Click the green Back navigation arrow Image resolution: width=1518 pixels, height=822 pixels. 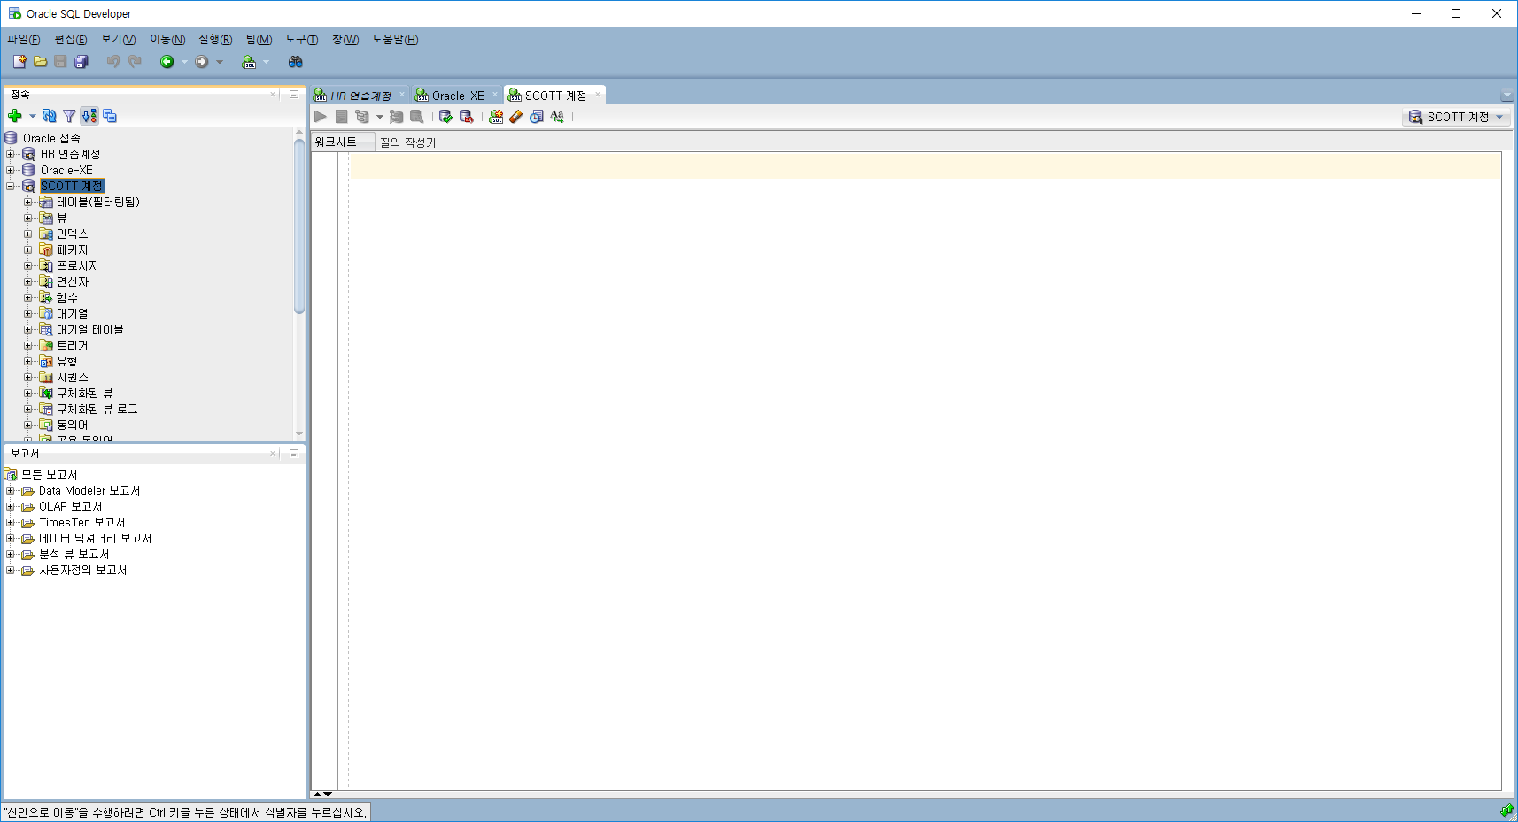click(x=167, y=62)
